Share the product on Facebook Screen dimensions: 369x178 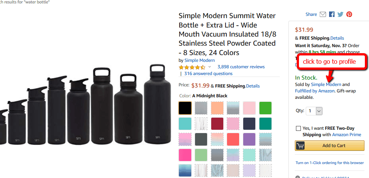click(x=332, y=14)
